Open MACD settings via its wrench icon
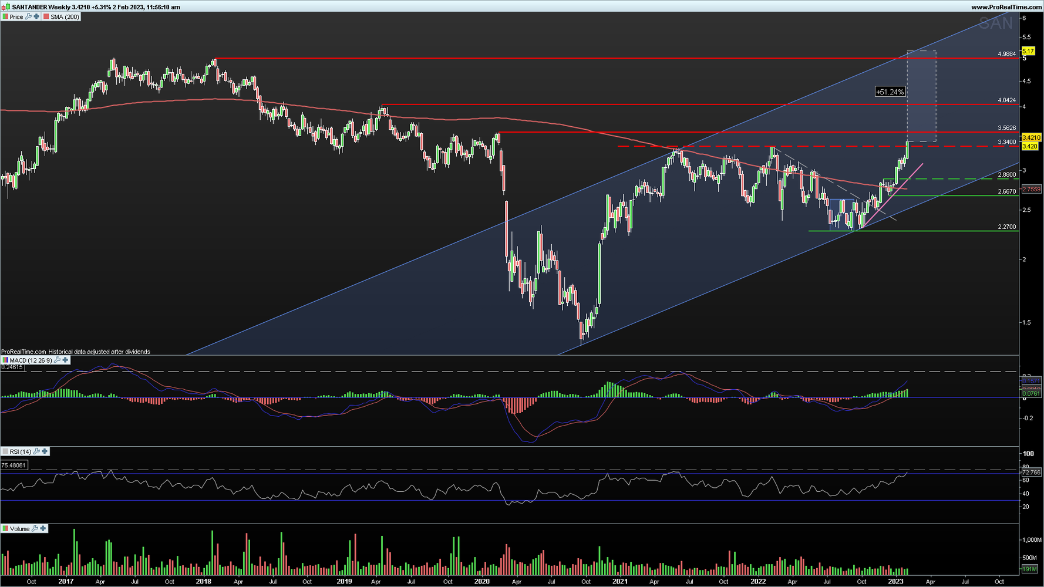The image size is (1044, 587). (57, 360)
